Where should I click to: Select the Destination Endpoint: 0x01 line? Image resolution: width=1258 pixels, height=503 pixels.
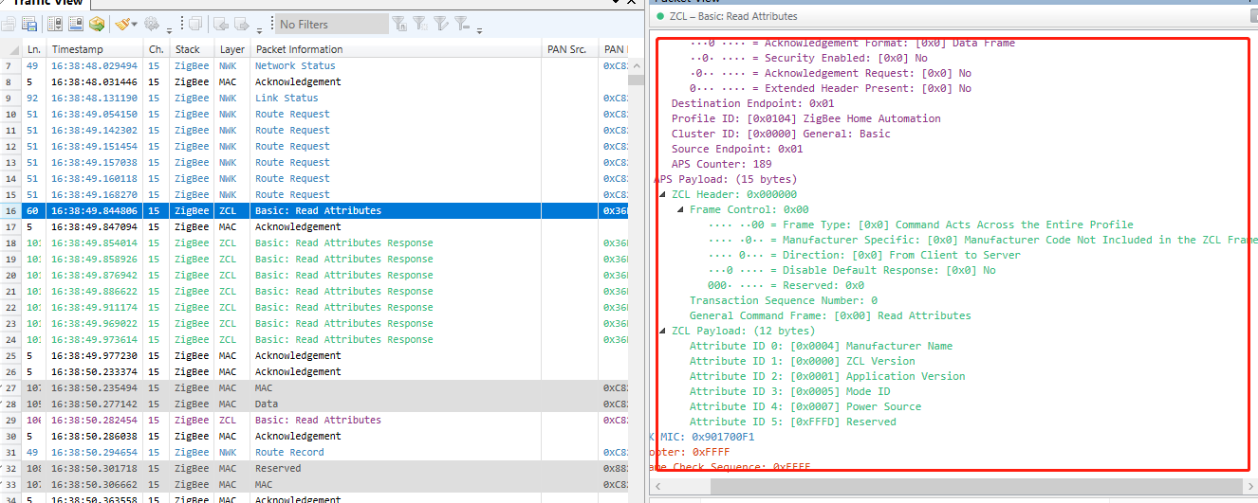tap(752, 103)
